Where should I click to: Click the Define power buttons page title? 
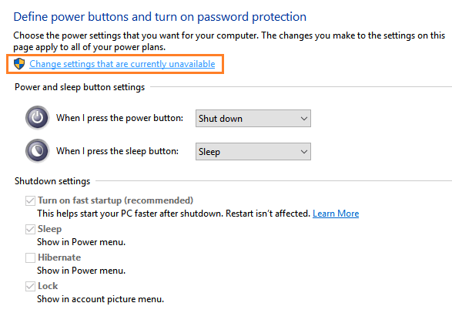coord(160,17)
